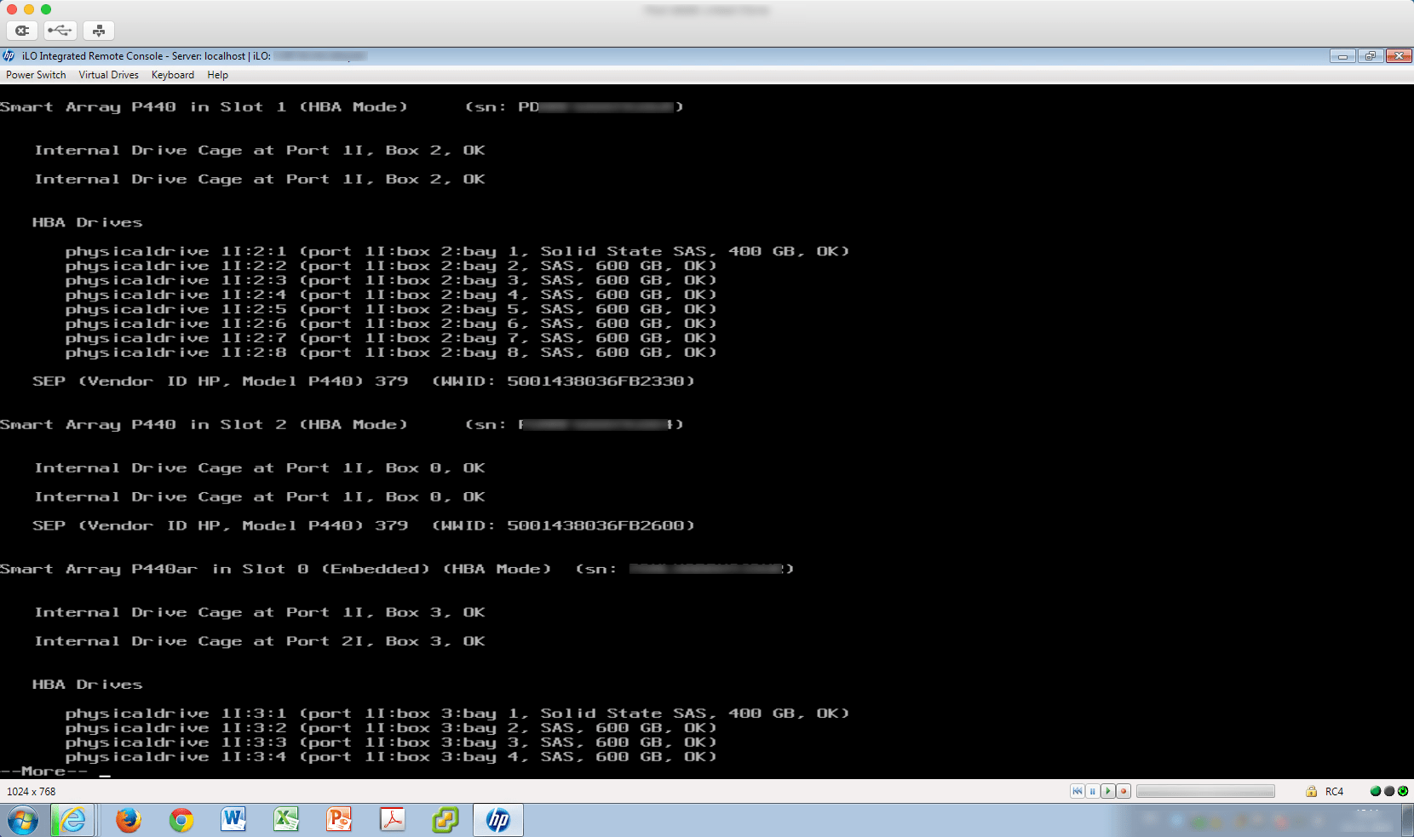Open the Power Switch menu
Viewport: 1414px width, 837px height.
[x=36, y=75]
